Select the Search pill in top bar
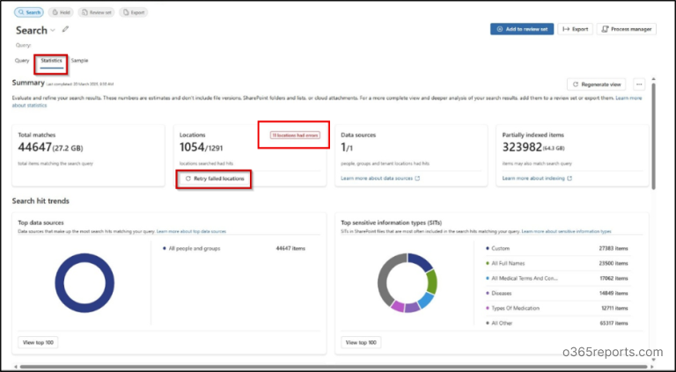Viewport: 676px width, 372px height. [29, 12]
